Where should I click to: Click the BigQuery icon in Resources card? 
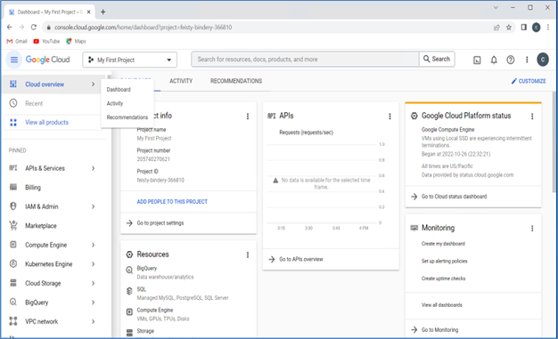click(129, 270)
